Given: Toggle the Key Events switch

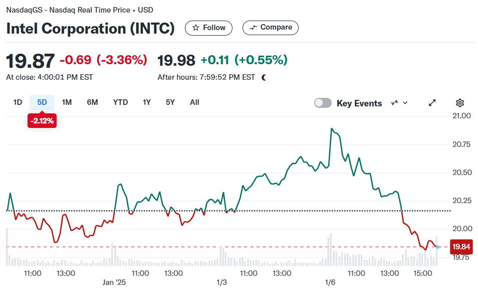Looking at the screenshot, I should [323, 103].
